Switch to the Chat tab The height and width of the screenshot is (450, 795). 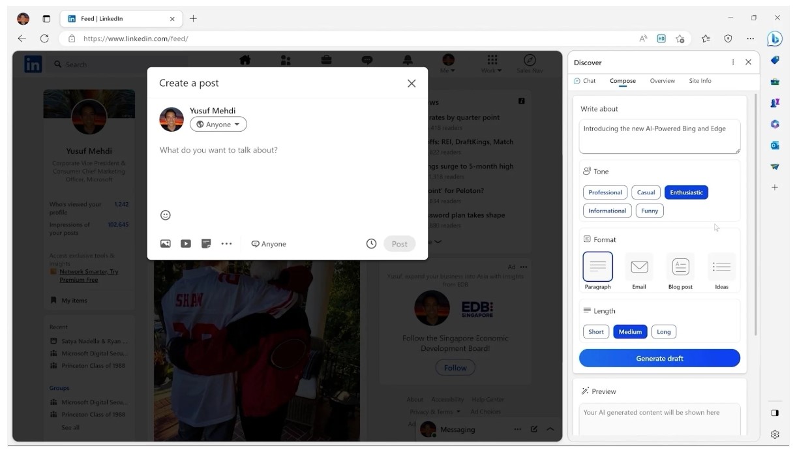click(584, 81)
